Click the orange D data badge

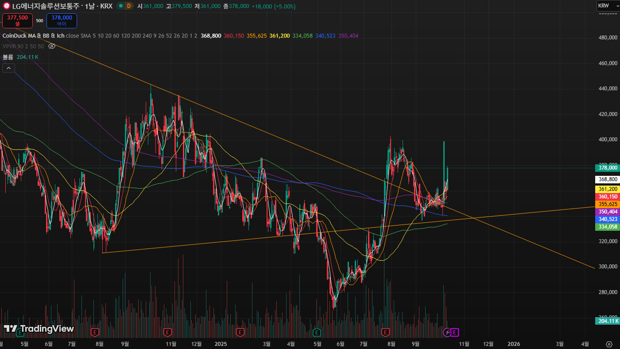click(129, 6)
